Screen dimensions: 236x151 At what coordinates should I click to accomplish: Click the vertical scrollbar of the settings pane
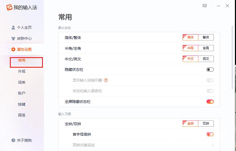coord(232,57)
